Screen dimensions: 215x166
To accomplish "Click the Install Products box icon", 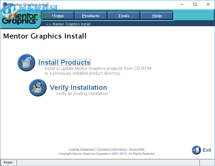I will pos(26,62).
